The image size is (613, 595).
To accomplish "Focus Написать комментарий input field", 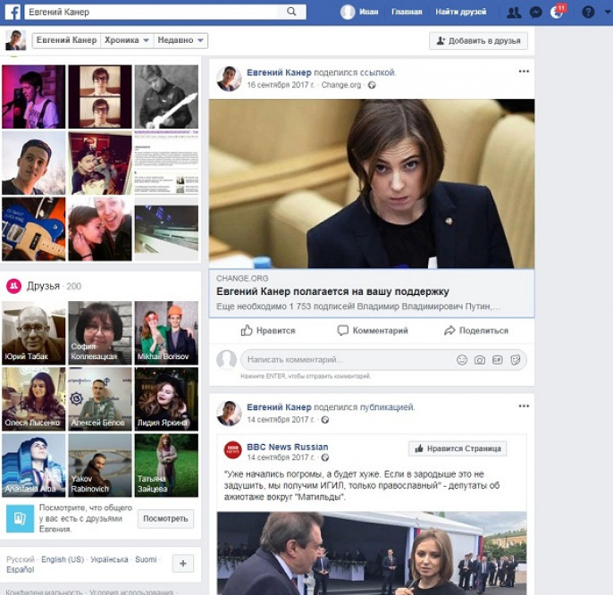I will [348, 360].
